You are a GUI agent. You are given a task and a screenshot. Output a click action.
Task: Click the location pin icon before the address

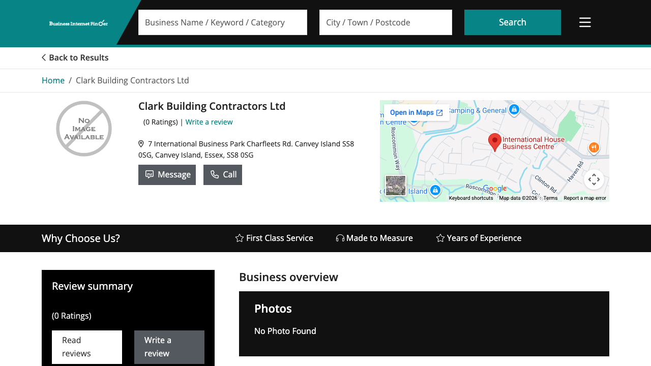click(x=140, y=143)
